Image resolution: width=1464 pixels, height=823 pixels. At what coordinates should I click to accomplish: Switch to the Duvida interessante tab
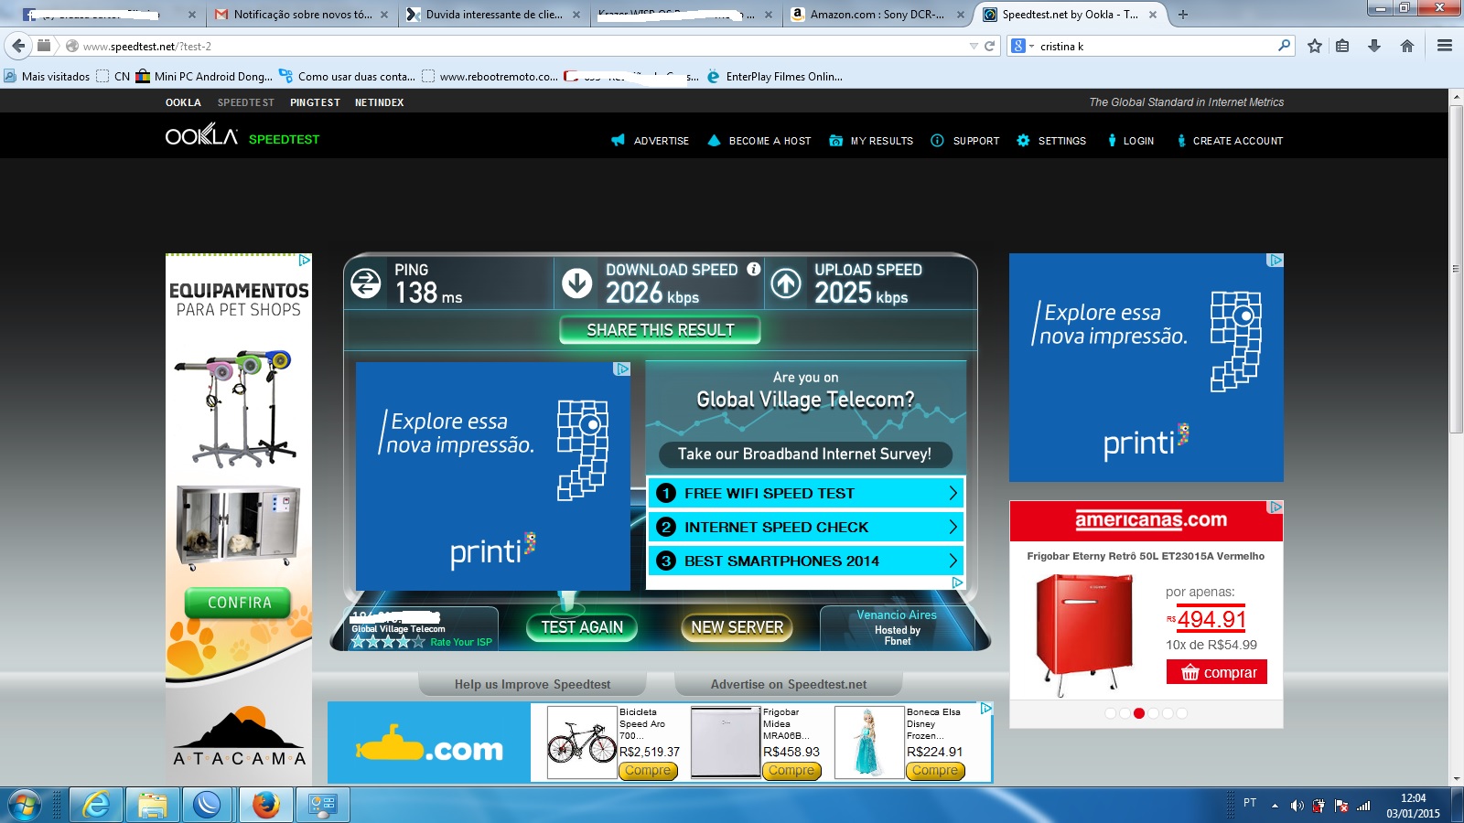coord(494,15)
